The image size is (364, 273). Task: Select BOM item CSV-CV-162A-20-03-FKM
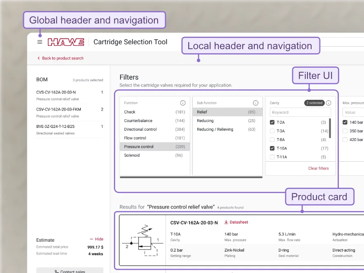(x=70, y=113)
